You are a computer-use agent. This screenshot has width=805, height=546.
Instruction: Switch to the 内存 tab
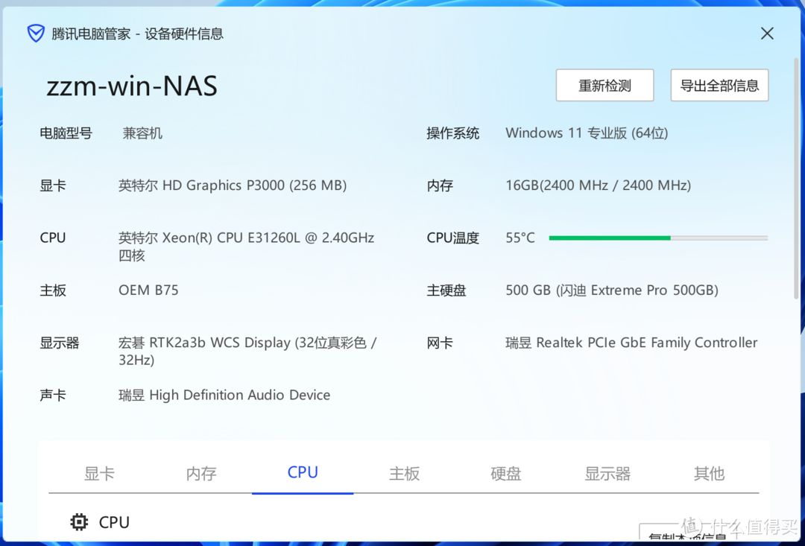pos(201,473)
